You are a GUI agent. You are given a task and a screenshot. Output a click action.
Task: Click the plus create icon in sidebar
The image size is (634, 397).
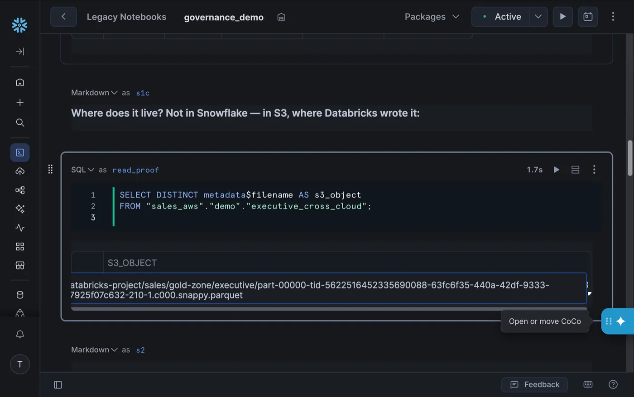[x=20, y=103]
